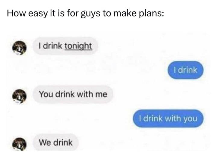The width and height of the screenshot is (217, 159).
Task: Click the avatar beside "You drink with me"
Action: tap(19, 96)
